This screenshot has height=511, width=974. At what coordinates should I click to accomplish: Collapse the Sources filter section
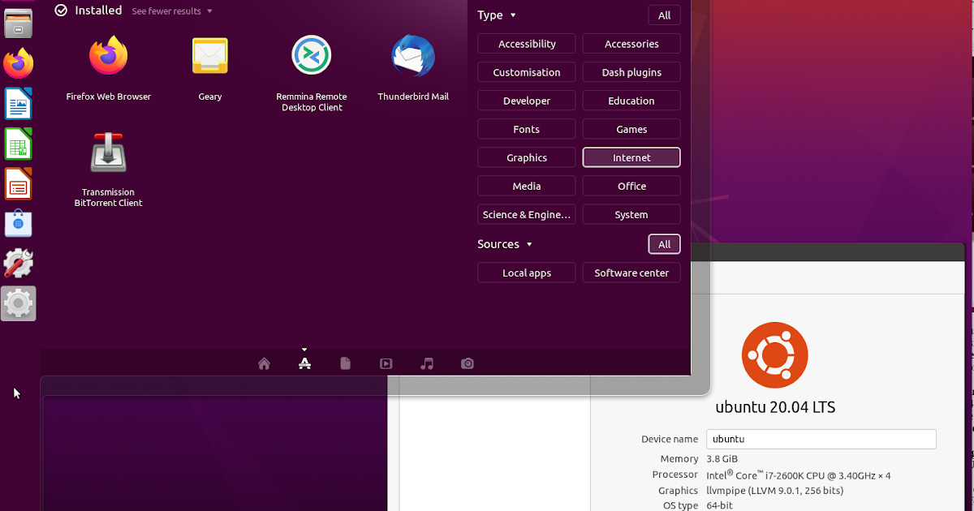click(505, 244)
